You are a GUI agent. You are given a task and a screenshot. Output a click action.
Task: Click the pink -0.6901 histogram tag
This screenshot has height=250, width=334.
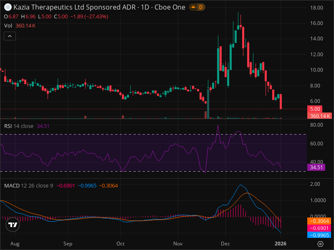pos(319,228)
